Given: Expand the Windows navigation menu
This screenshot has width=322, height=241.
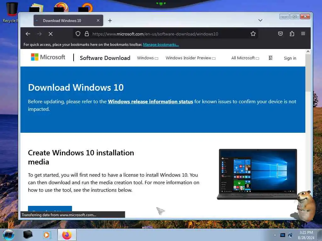Looking at the screenshot, I should [147, 58].
